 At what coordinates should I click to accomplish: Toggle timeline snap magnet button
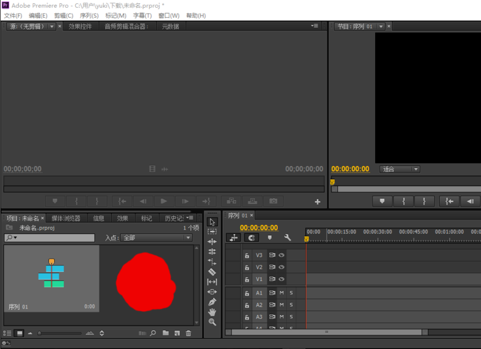251,238
